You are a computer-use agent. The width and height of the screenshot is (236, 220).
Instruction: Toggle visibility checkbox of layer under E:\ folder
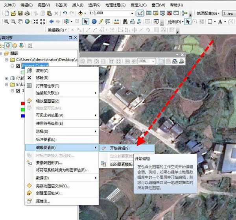[x=18, y=91]
